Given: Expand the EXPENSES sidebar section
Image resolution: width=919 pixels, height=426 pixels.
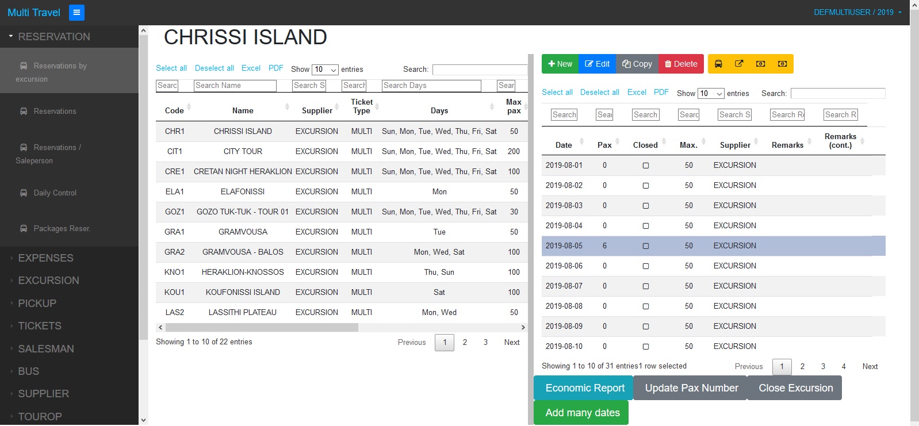Looking at the screenshot, I should 45,258.
